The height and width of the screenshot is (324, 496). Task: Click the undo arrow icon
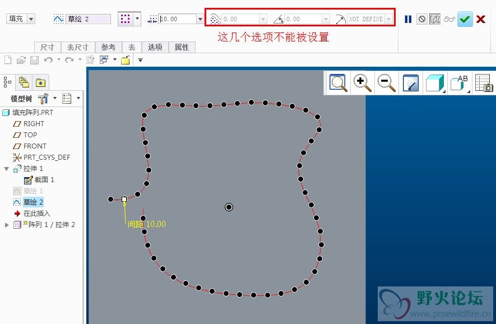(x=48, y=60)
